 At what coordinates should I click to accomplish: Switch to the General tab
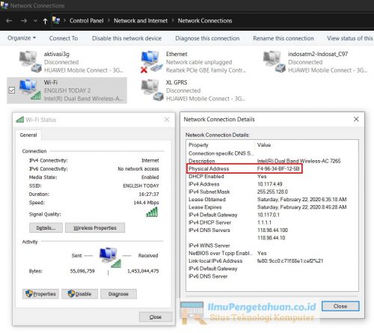coord(28,135)
